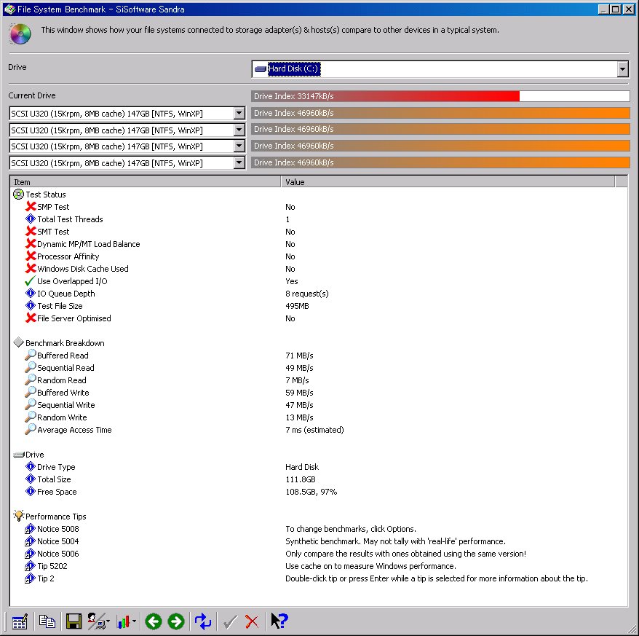
Task: Open dropdown arrow next to user/computer icon
Action: pos(108,622)
